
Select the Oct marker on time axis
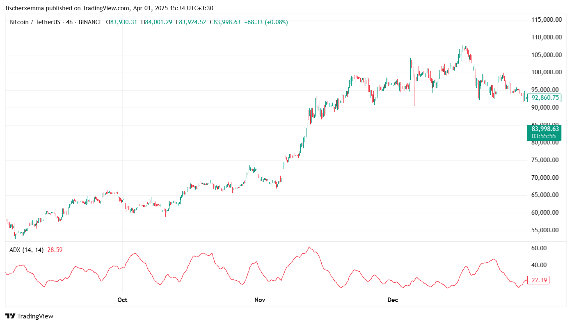[x=122, y=300]
